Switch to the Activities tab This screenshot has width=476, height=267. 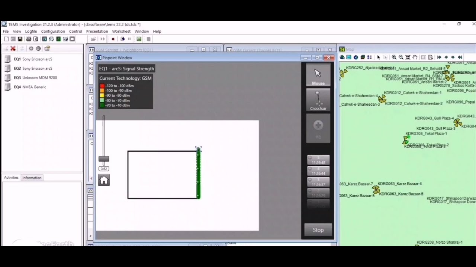[11, 178]
